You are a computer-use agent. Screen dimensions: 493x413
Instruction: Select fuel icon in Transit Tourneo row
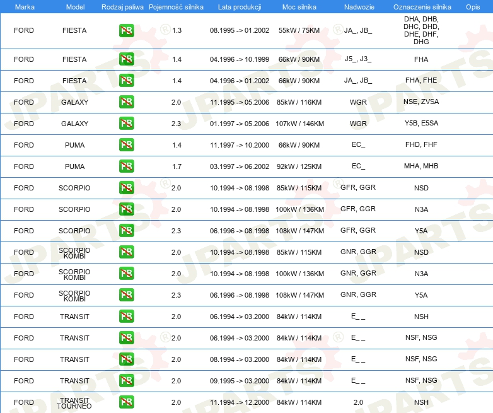[126, 402]
